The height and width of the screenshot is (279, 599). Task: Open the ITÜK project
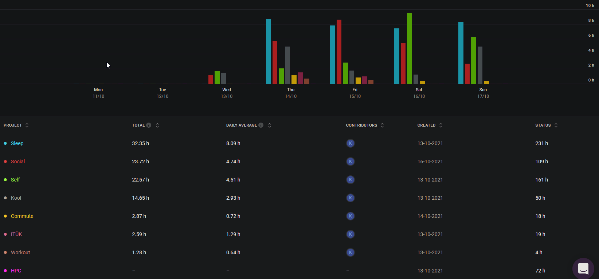point(16,234)
